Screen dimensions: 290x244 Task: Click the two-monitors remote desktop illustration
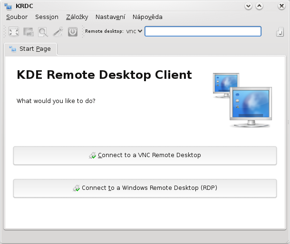tap(242, 100)
